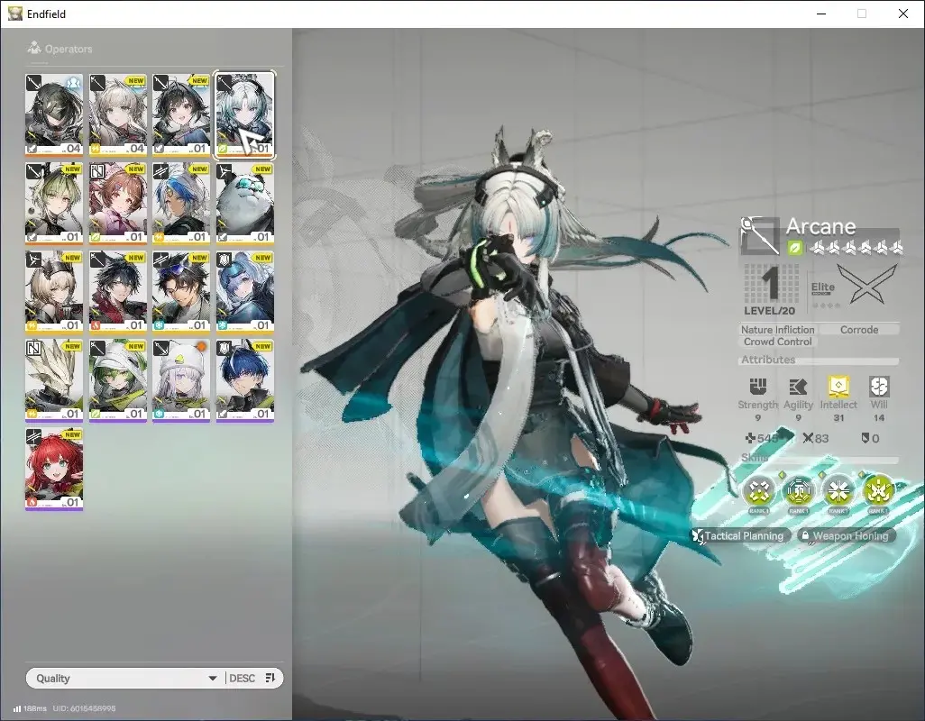Viewport: 925px width, 721px height.
Task: Click the crossed Elite promotion emblem
Action: coord(866,284)
